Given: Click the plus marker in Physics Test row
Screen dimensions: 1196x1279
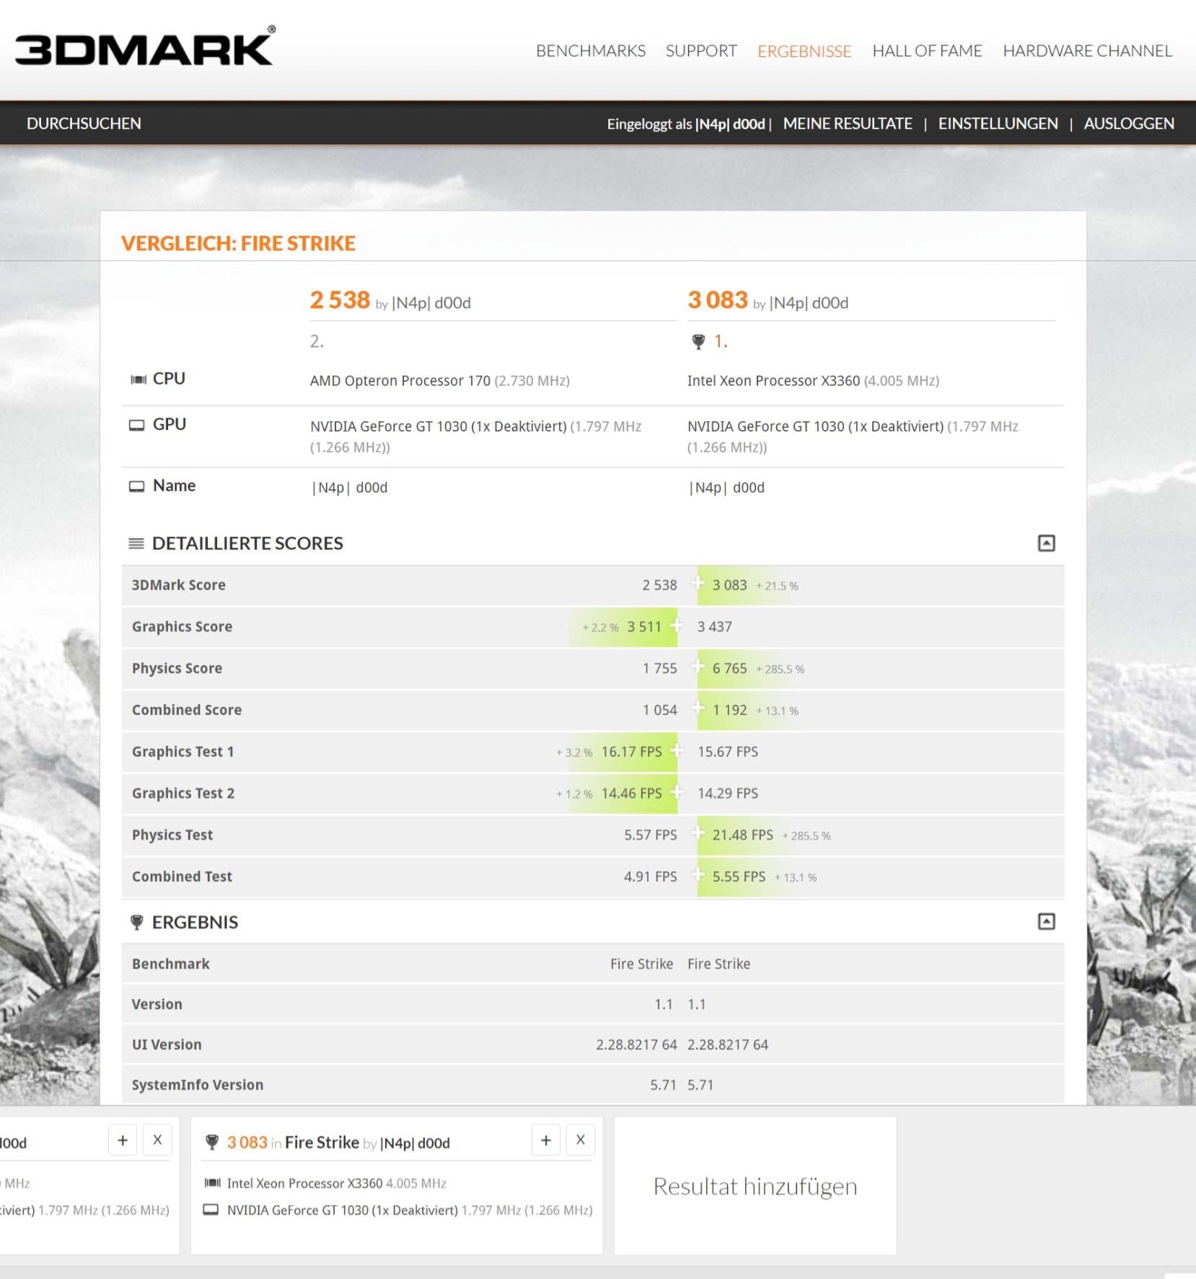Looking at the screenshot, I should pyautogui.click(x=698, y=833).
